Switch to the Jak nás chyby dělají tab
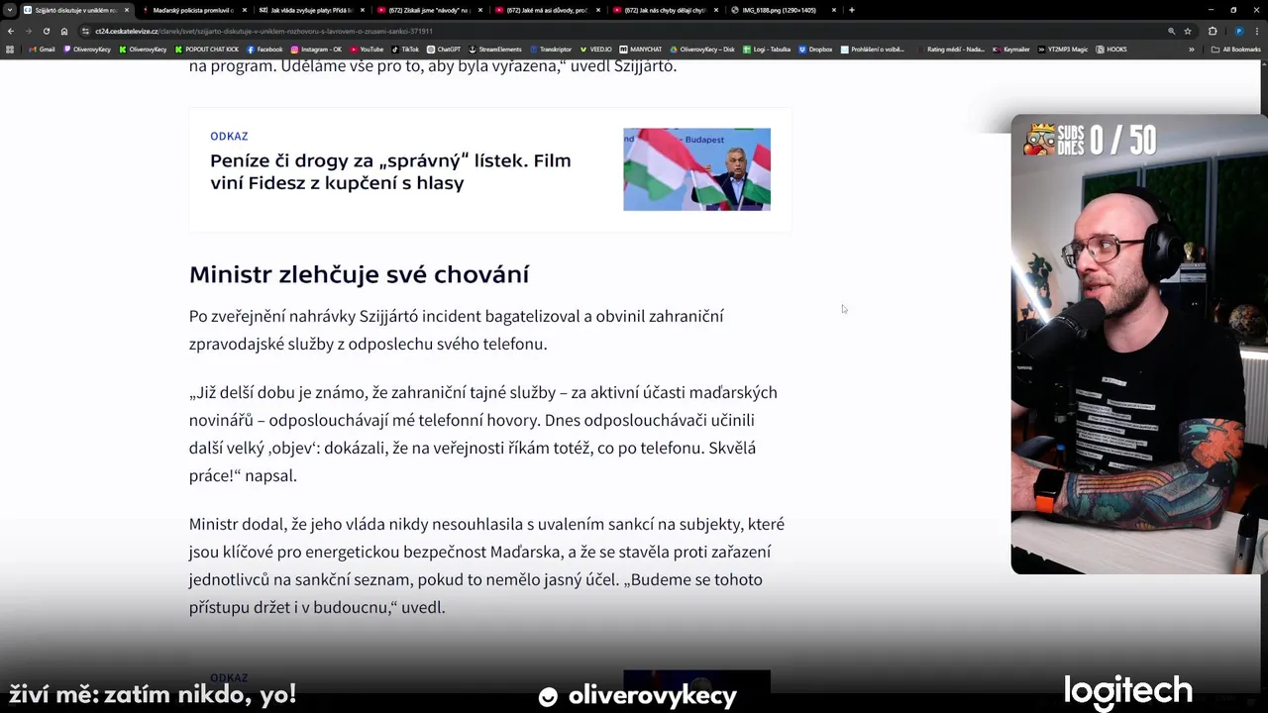The width and height of the screenshot is (1268, 713). pos(663,10)
